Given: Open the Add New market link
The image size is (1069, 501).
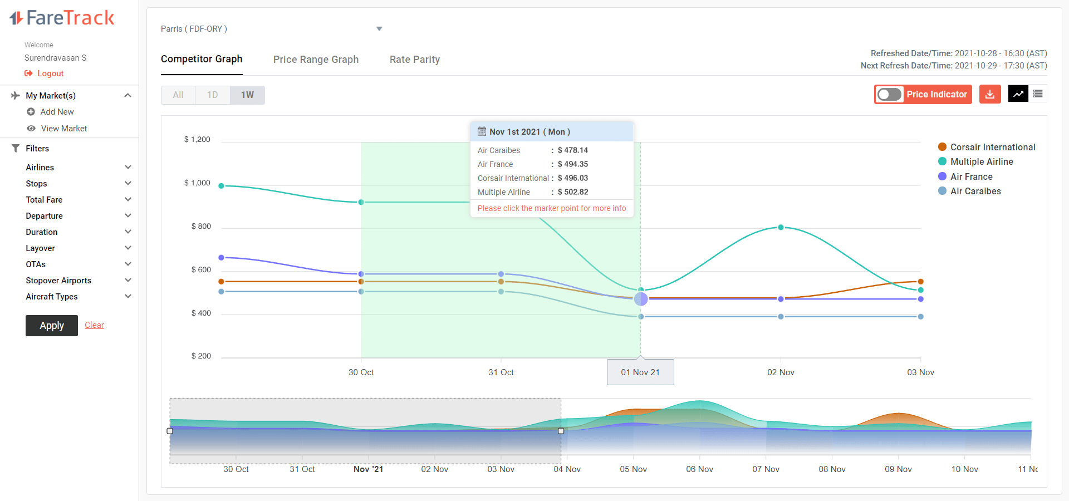Looking at the screenshot, I should click(57, 112).
